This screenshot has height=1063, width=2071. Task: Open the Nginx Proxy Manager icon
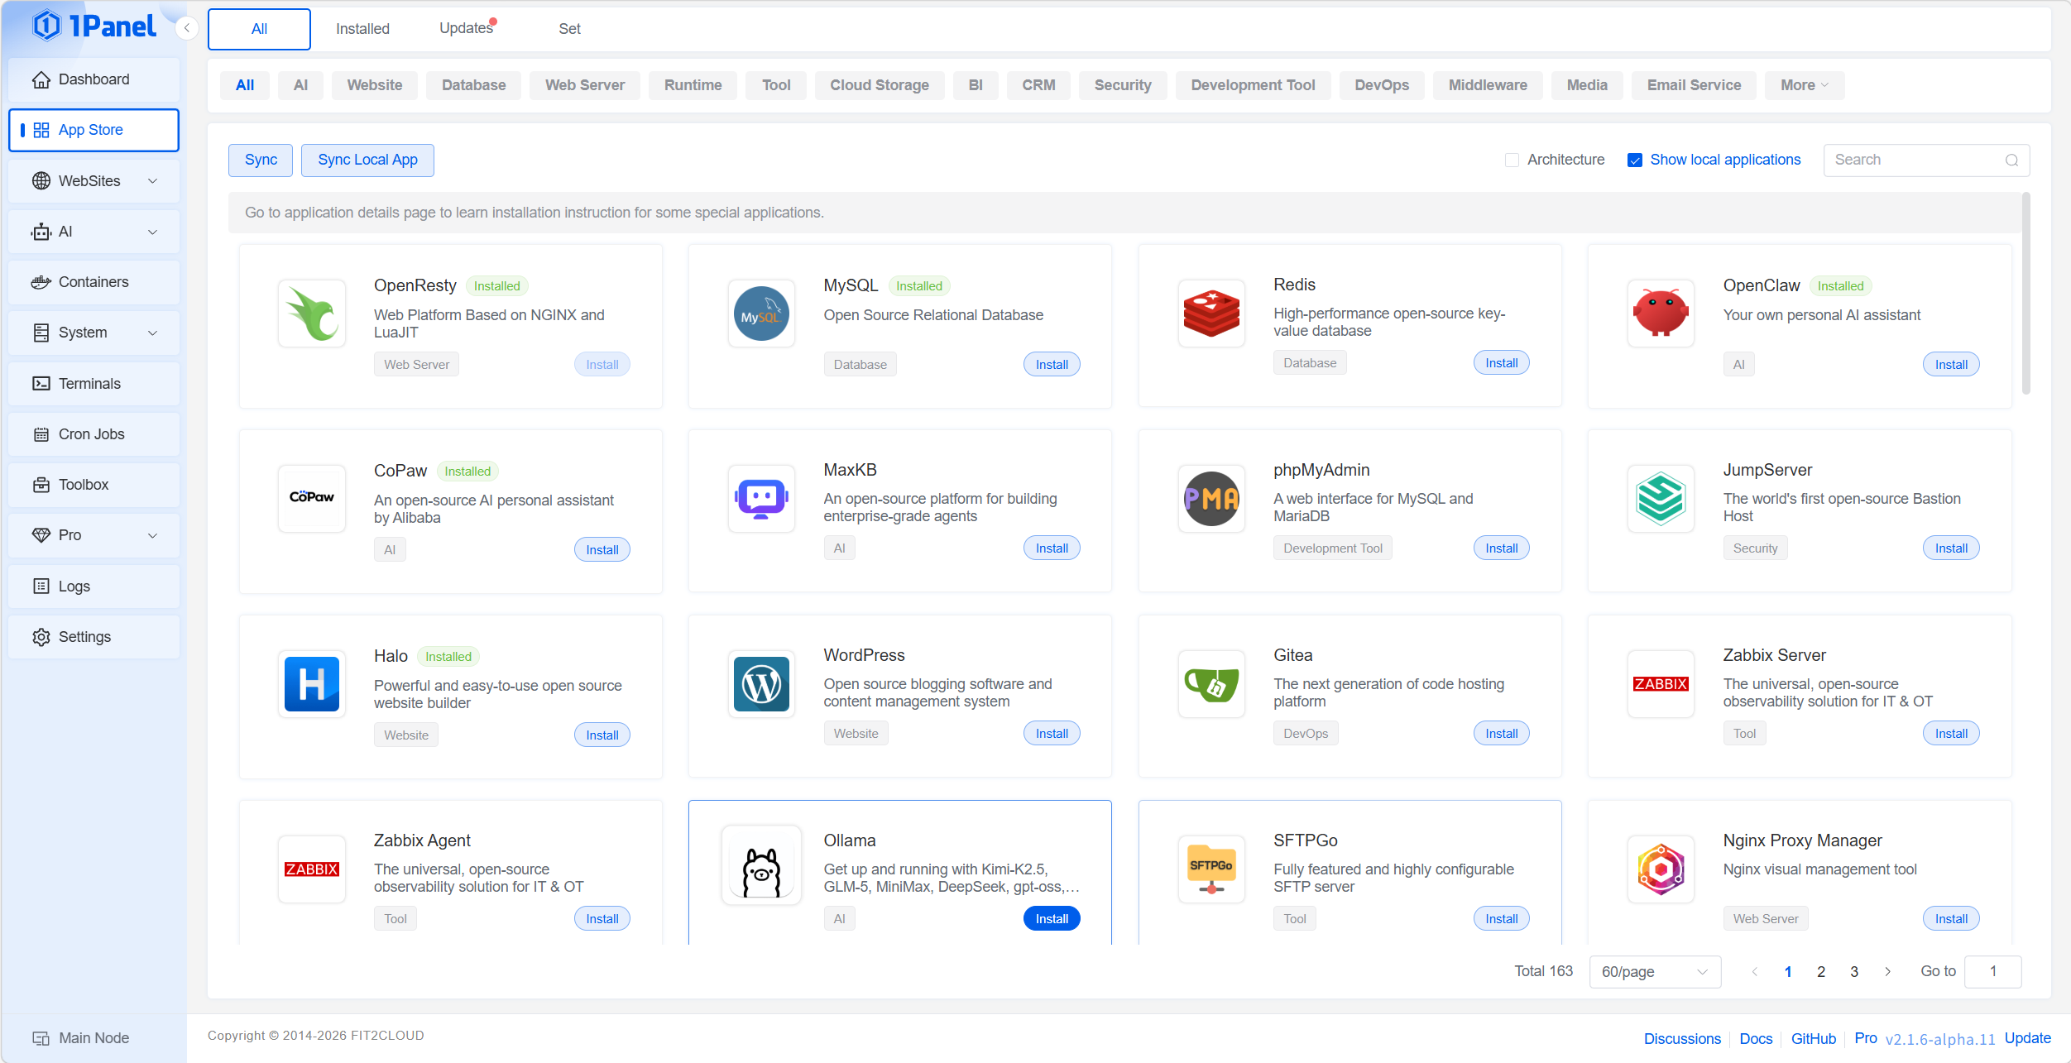click(x=1661, y=869)
